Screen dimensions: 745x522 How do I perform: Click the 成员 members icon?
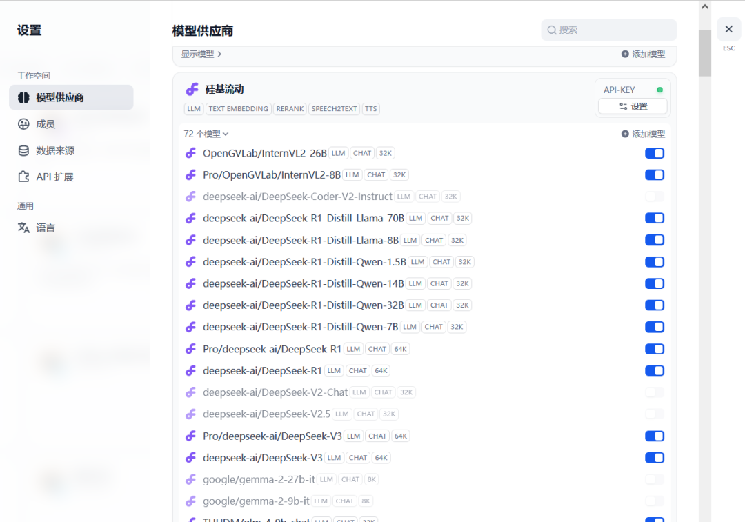point(23,124)
